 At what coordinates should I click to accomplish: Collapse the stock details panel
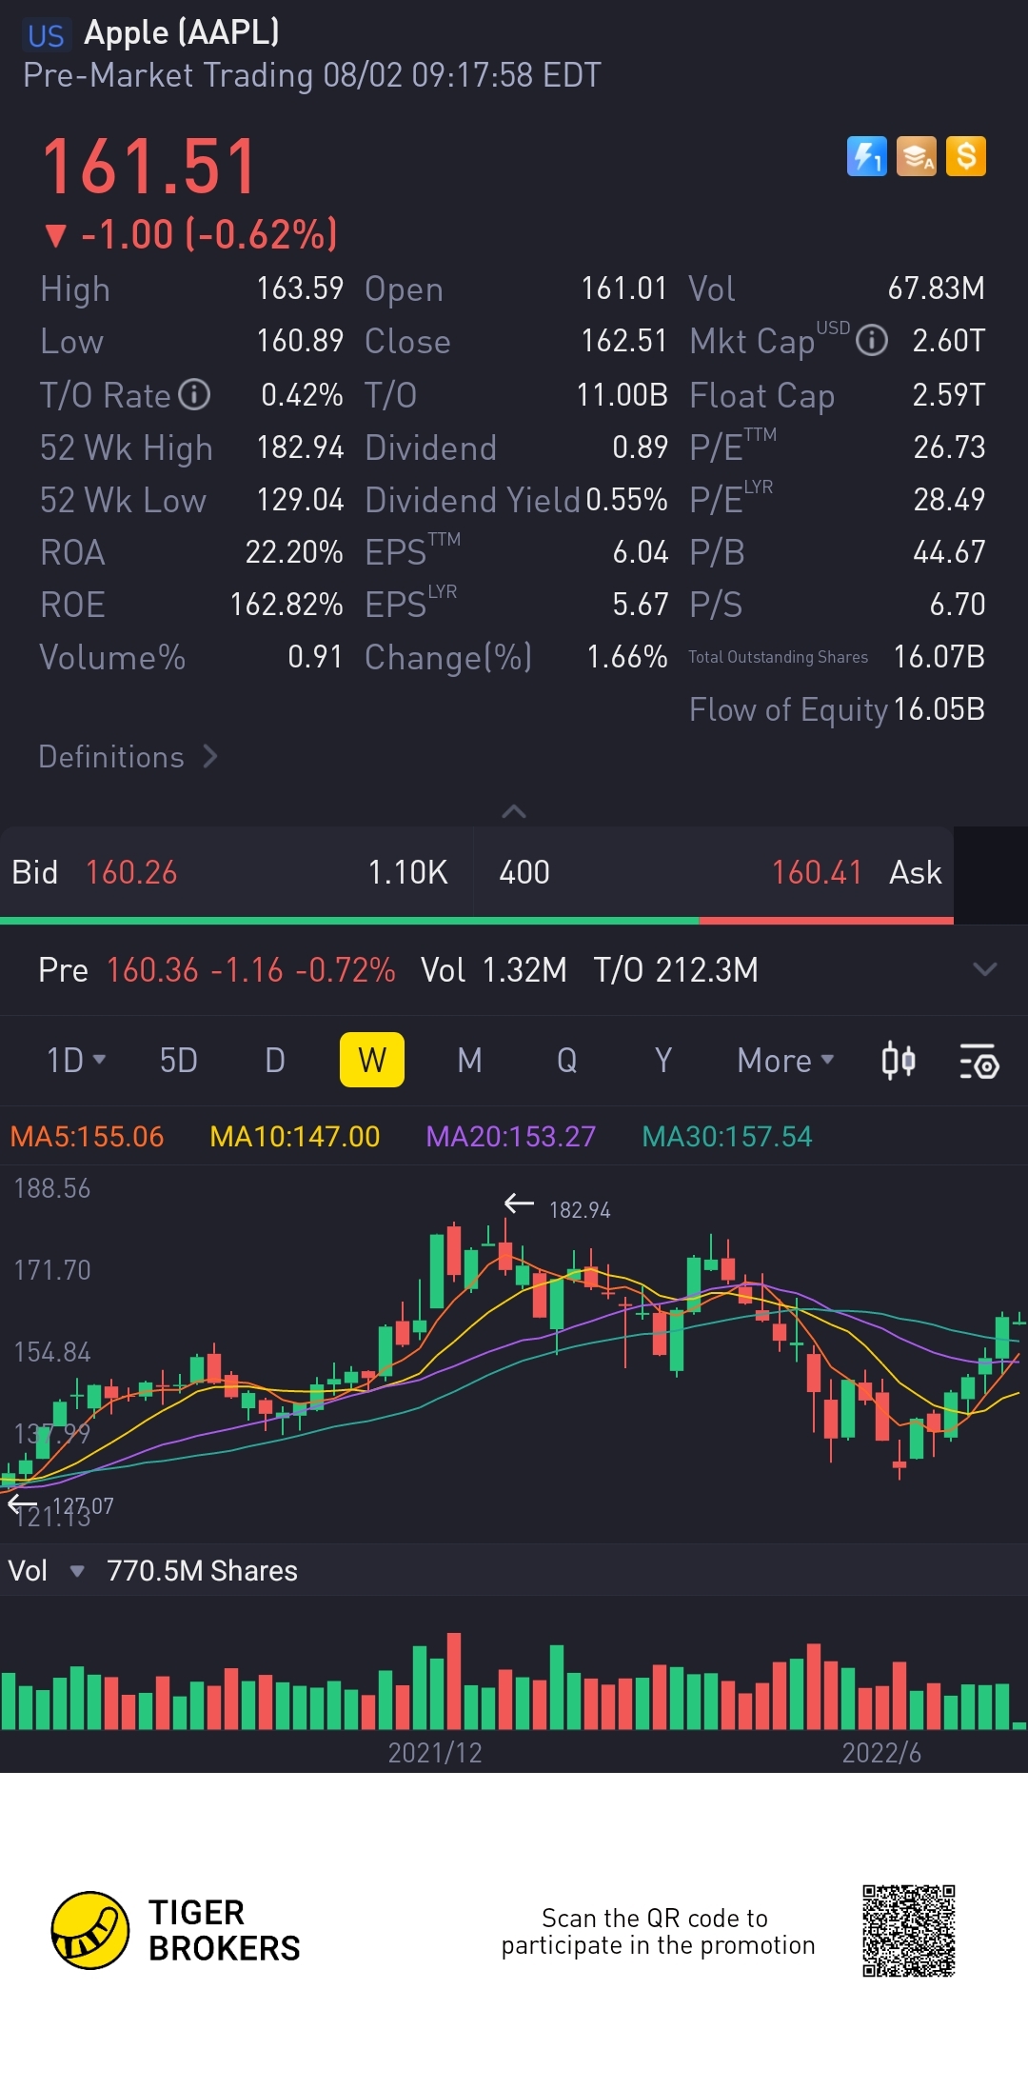click(x=514, y=811)
